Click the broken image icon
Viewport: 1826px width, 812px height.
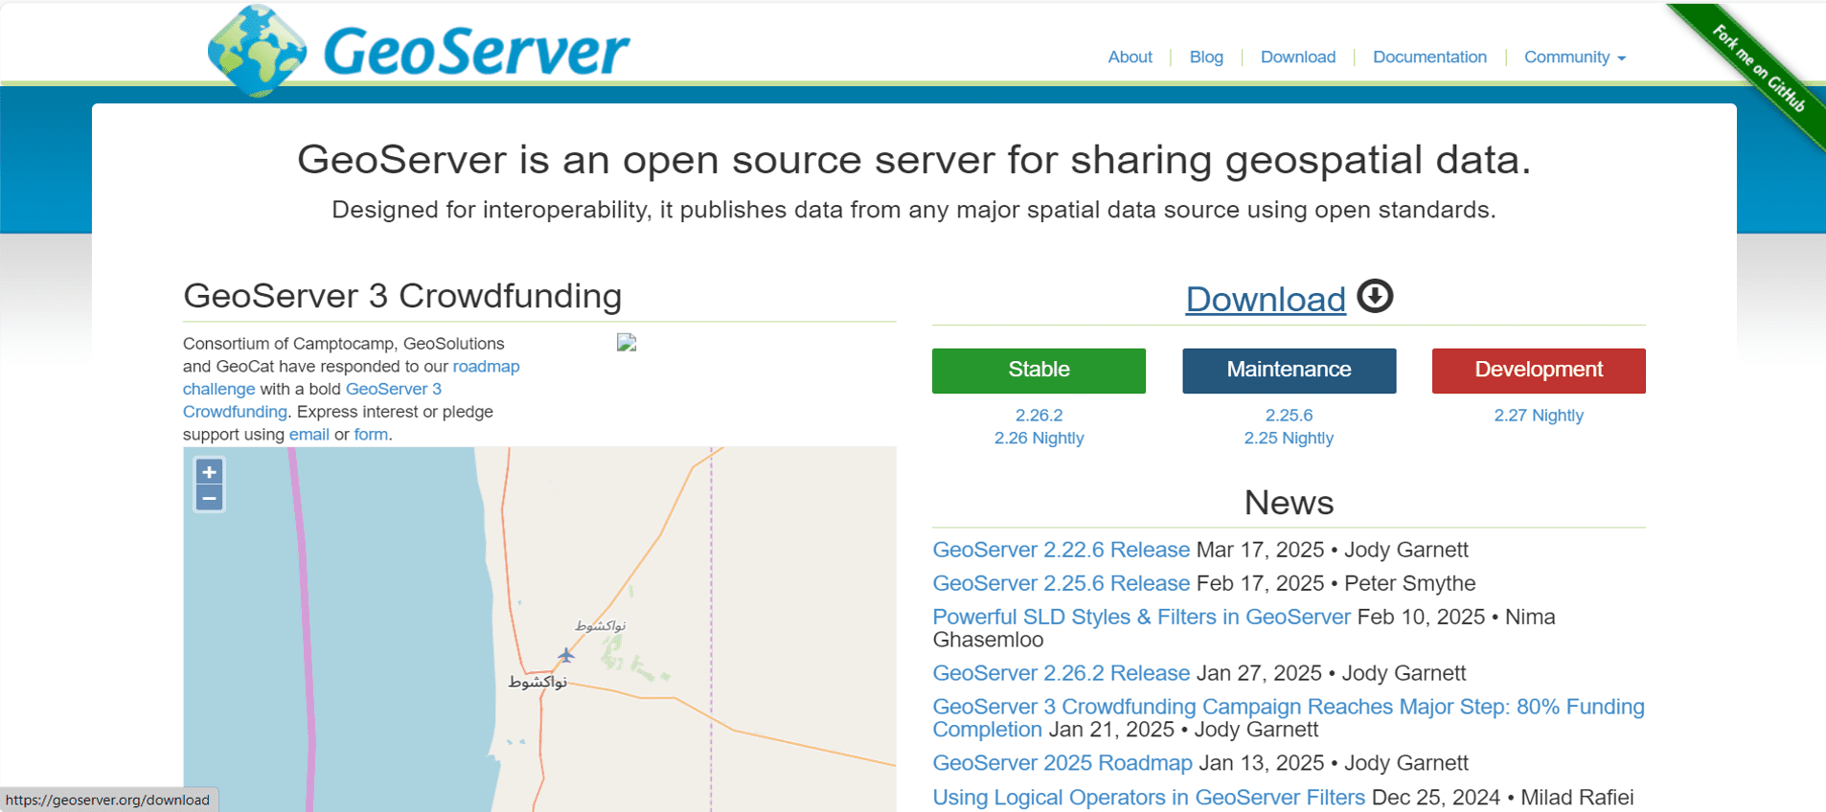pyautogui.click(x=627, y=343)
